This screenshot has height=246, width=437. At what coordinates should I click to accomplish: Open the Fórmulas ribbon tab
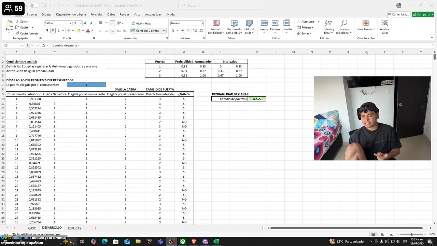coord(97,14)
